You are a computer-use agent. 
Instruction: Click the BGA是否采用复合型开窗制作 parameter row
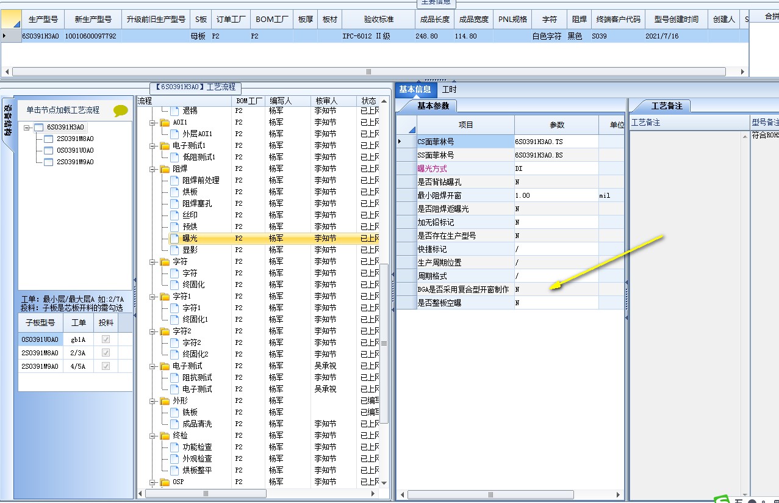click(510, 289)
